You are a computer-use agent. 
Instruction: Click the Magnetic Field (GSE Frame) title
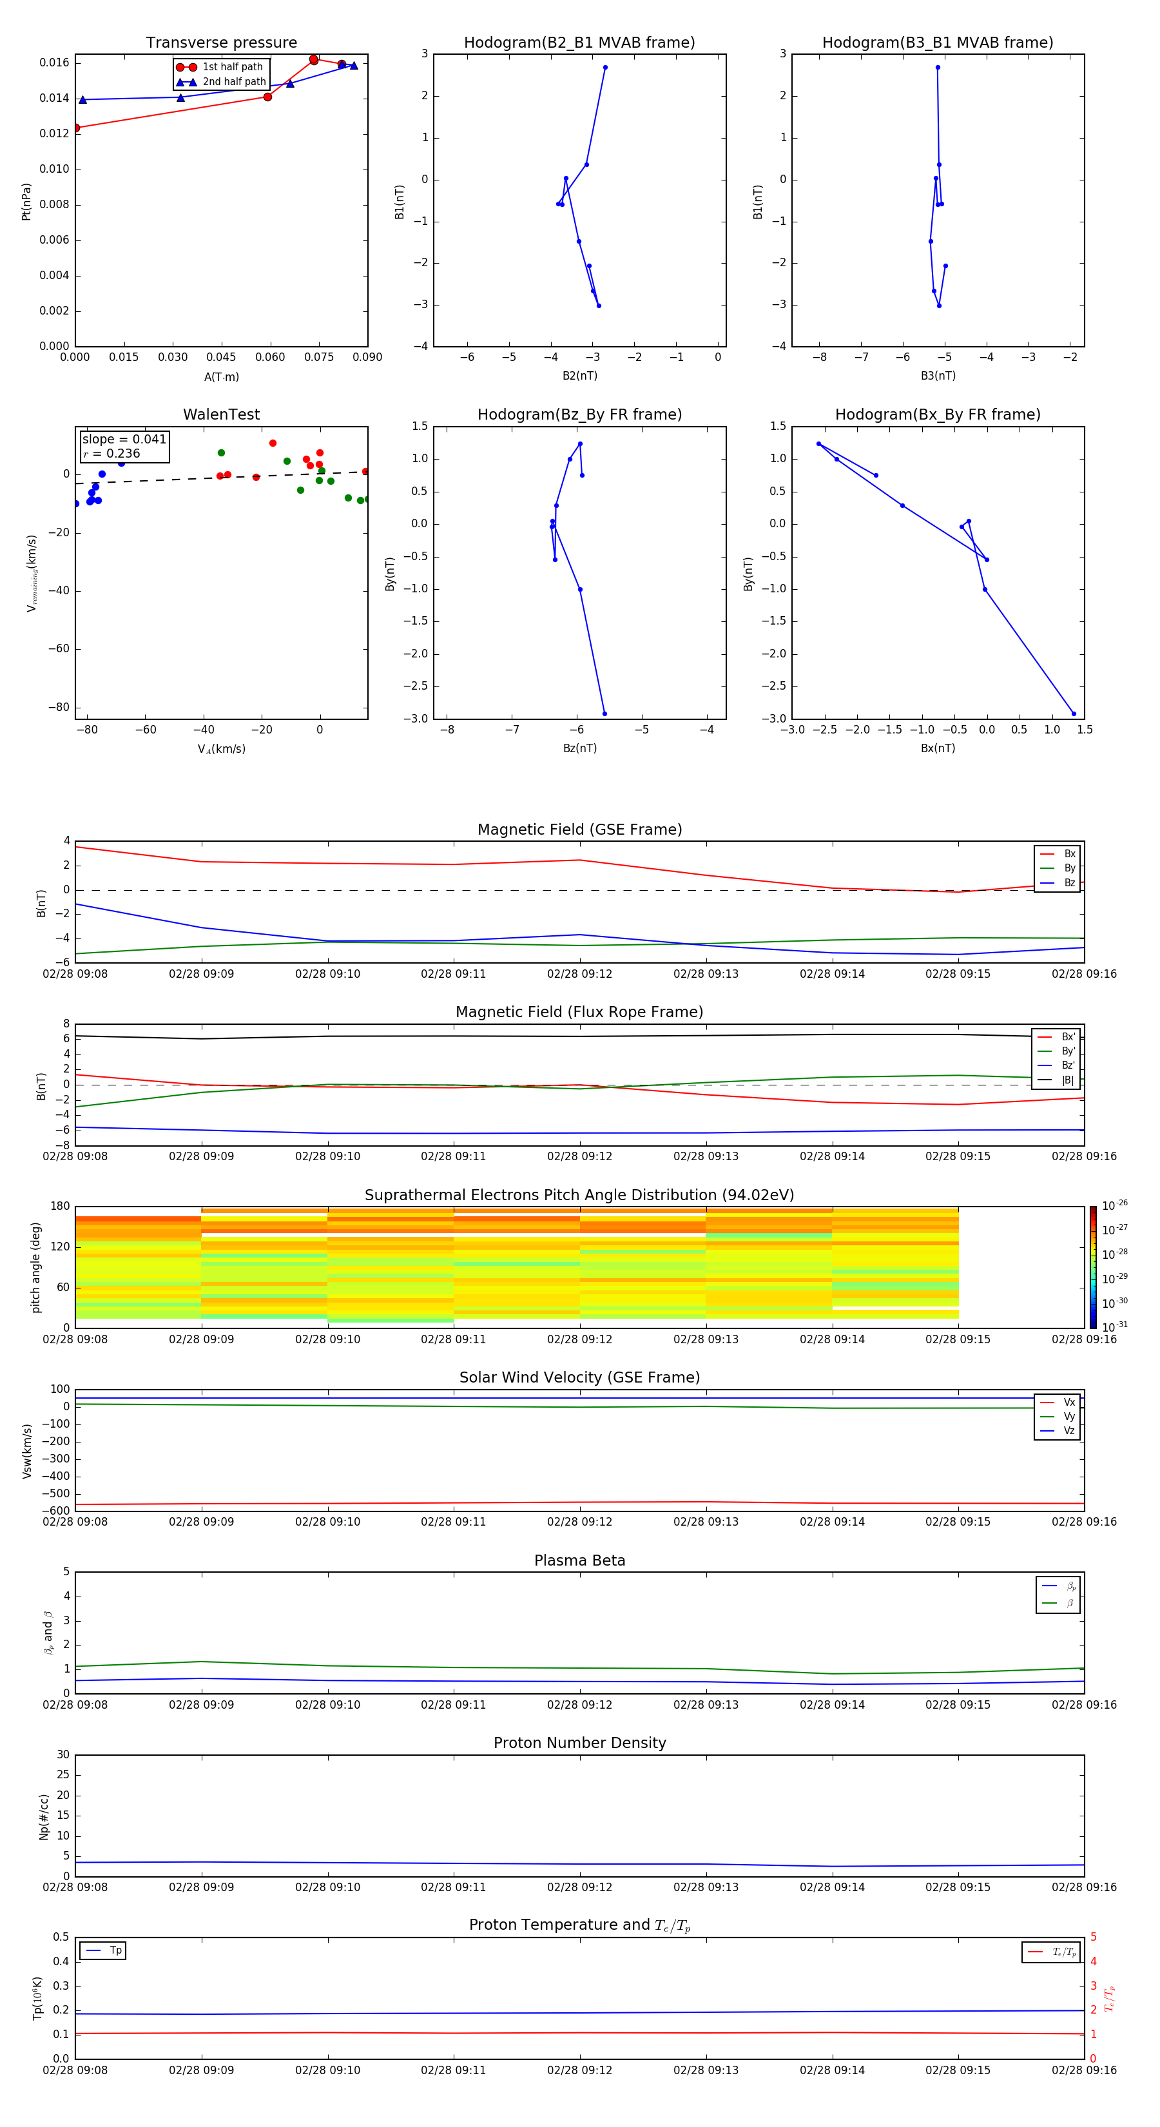click(x=579, y=830)
